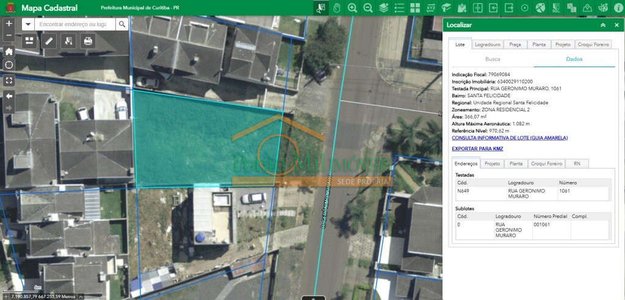This screenshot has height=300, width=625.
Task: Click the Exportar para KMZ link
Action: (477, 148)
